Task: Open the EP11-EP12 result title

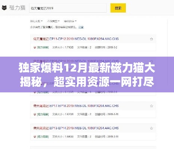Action: pyautogui.click(x=76, y=39)
